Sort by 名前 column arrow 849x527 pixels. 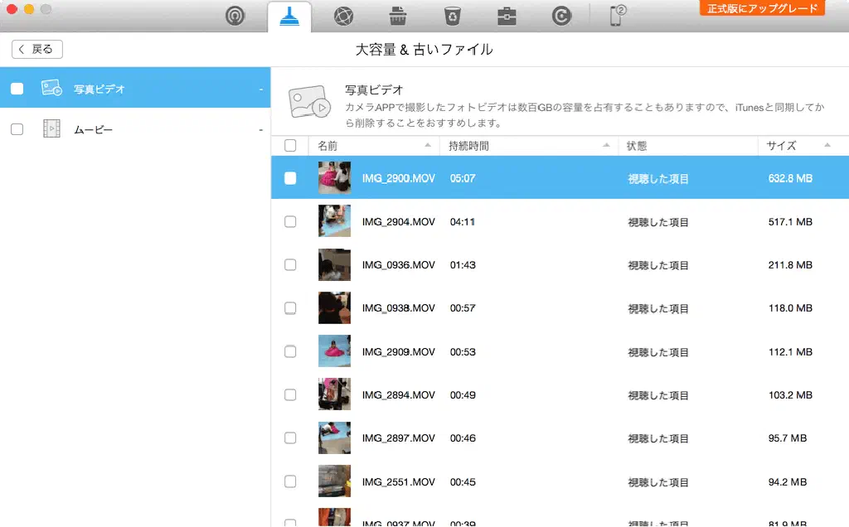click(x=428, y=146)
